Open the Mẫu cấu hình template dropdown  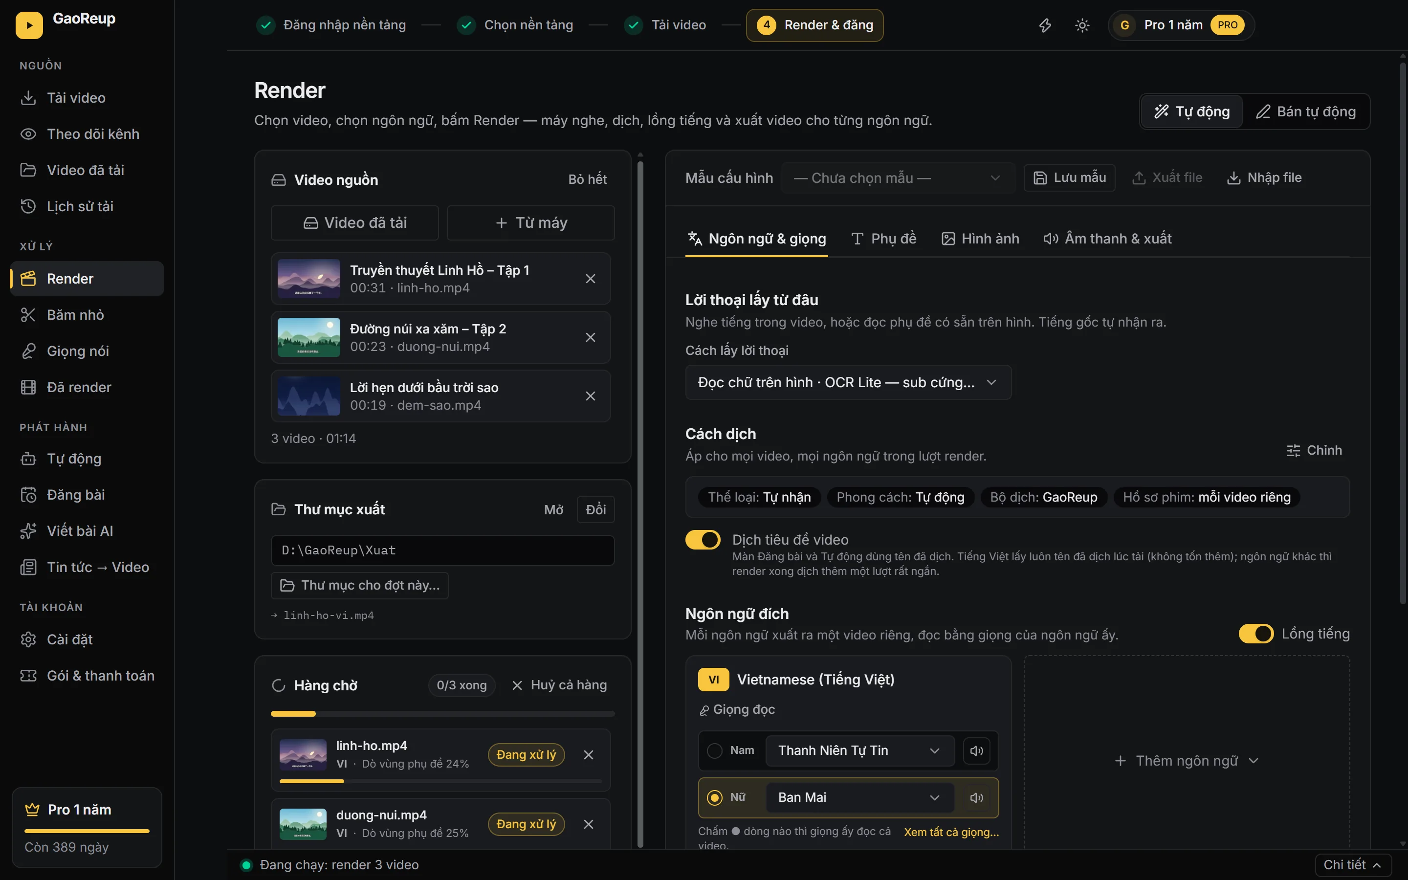898,178
